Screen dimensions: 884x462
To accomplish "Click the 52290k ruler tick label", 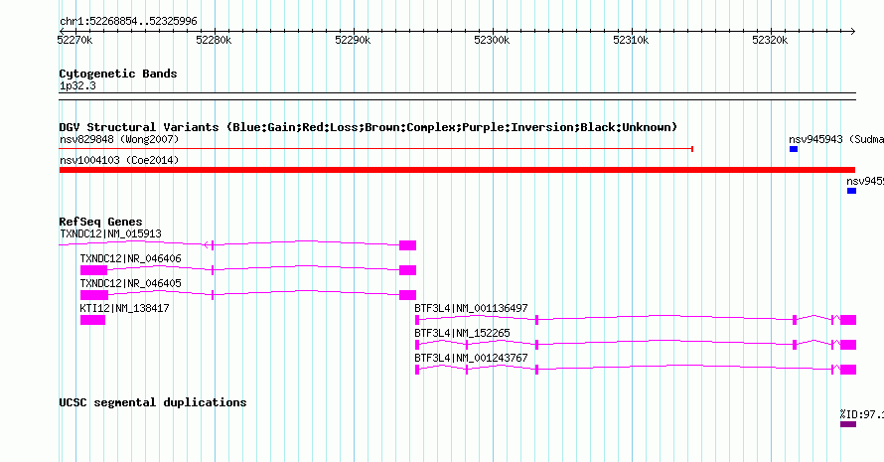I will [353, 40].
